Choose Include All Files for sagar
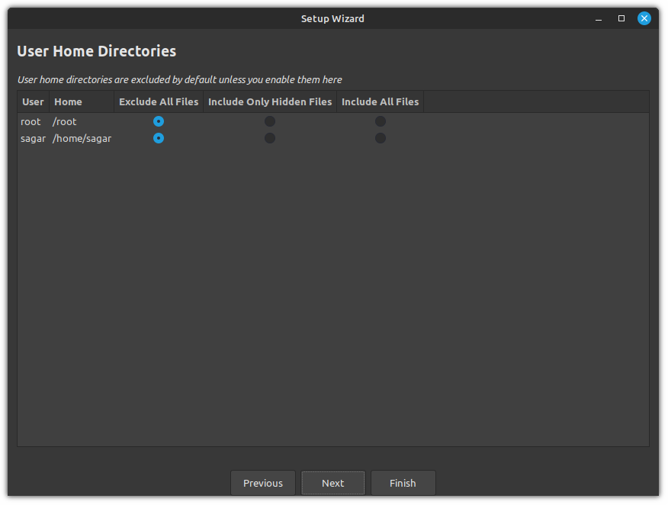Viewport: 668px width, 505px height. click(x=381, y=138)
